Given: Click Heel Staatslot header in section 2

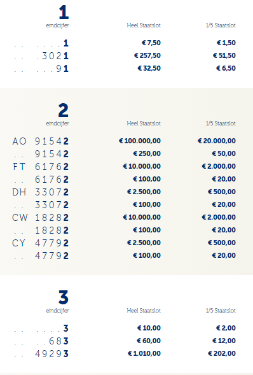Looking at the screenshot, I should point(144,124).
